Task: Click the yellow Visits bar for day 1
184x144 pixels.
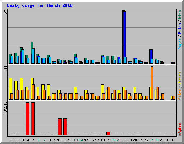Action: click(x=10, y=86)
